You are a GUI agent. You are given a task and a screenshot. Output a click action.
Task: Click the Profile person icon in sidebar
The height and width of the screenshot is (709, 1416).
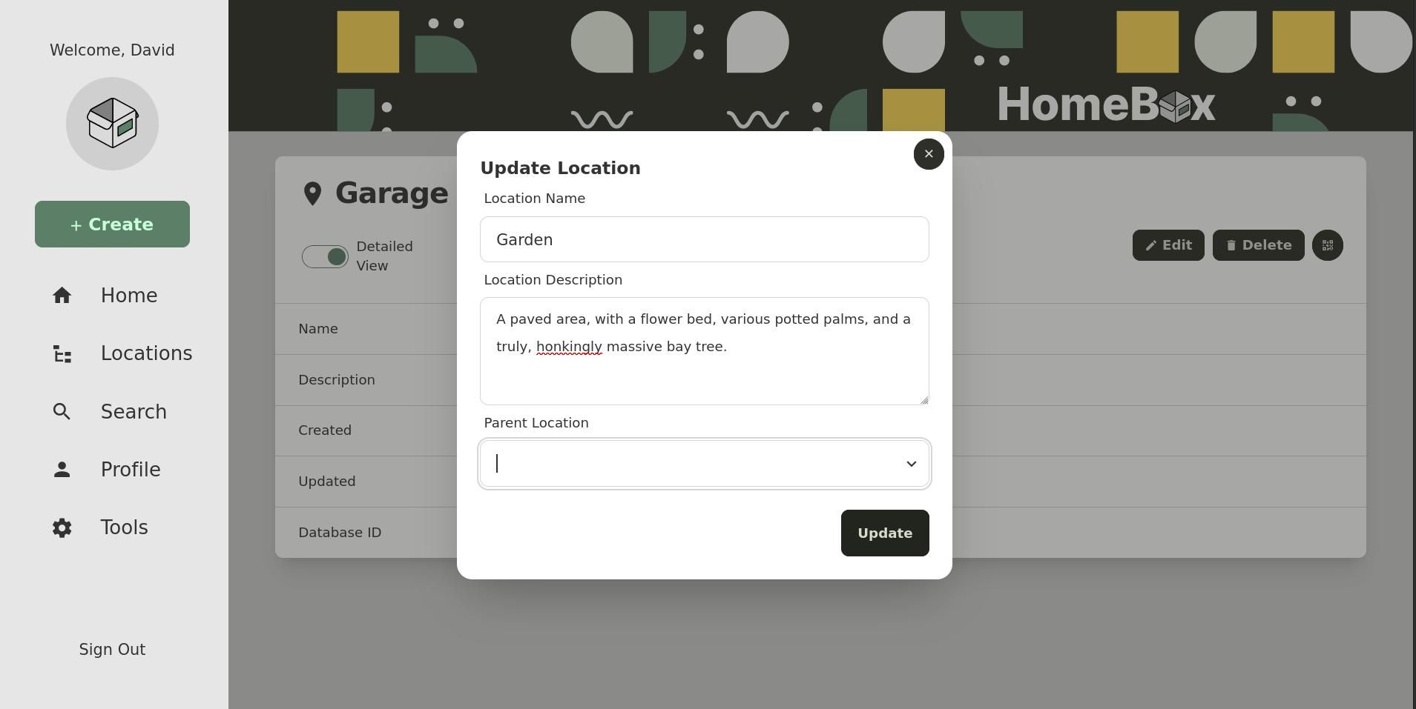coord(62,470)
